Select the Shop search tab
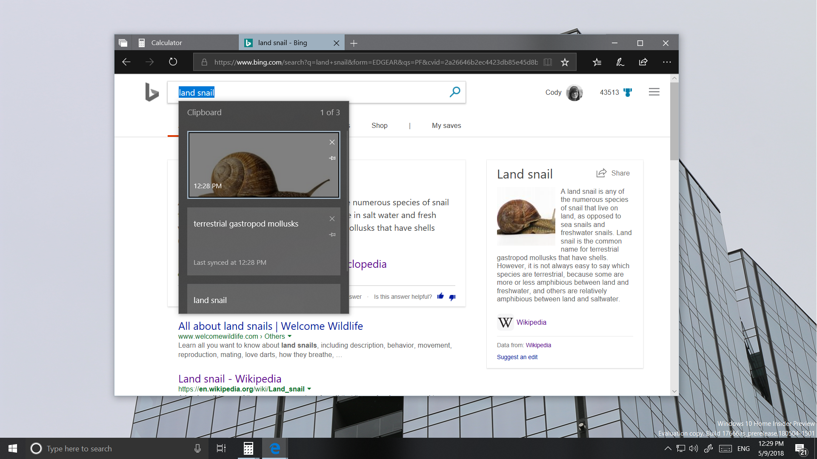This screenshot has height=459, width=817. point(379,125)
